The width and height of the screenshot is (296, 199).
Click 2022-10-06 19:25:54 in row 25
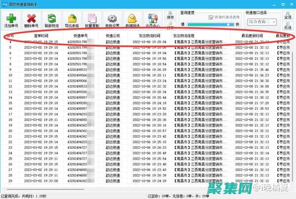149,159
